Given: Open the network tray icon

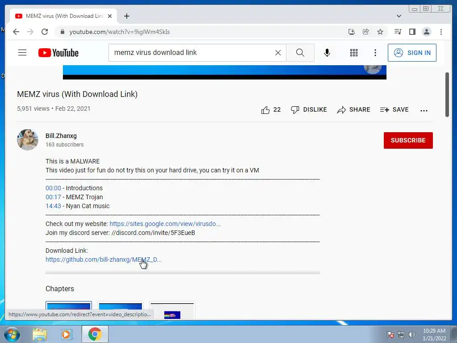Looking at the screenshot, I should [401, 335].
